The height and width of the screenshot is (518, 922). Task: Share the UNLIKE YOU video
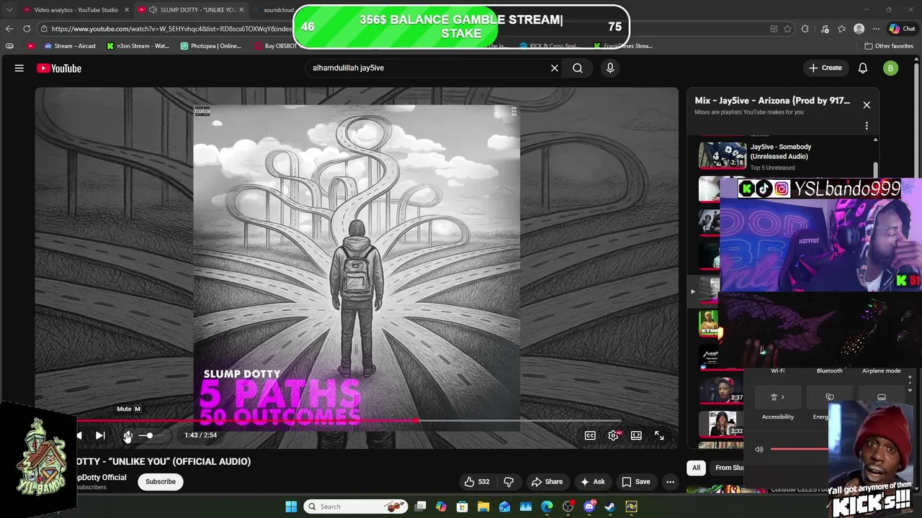pyautogui.click(x=547, y=482)
